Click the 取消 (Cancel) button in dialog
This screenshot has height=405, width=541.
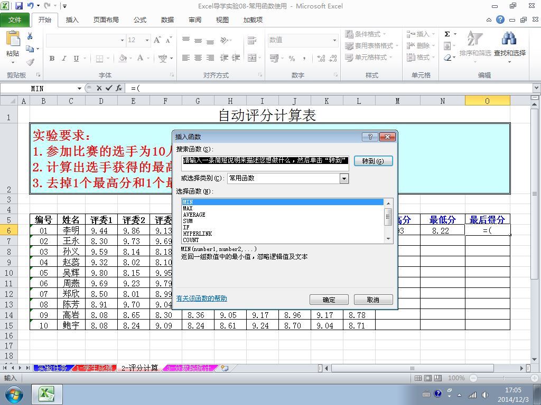(373, 300)
